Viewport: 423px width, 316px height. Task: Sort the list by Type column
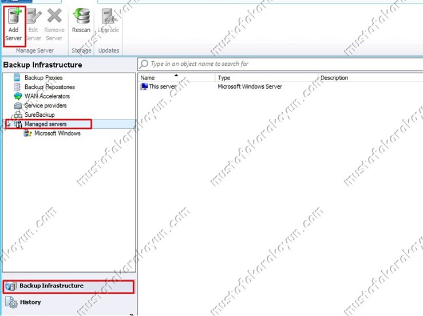tap(267, 78)
